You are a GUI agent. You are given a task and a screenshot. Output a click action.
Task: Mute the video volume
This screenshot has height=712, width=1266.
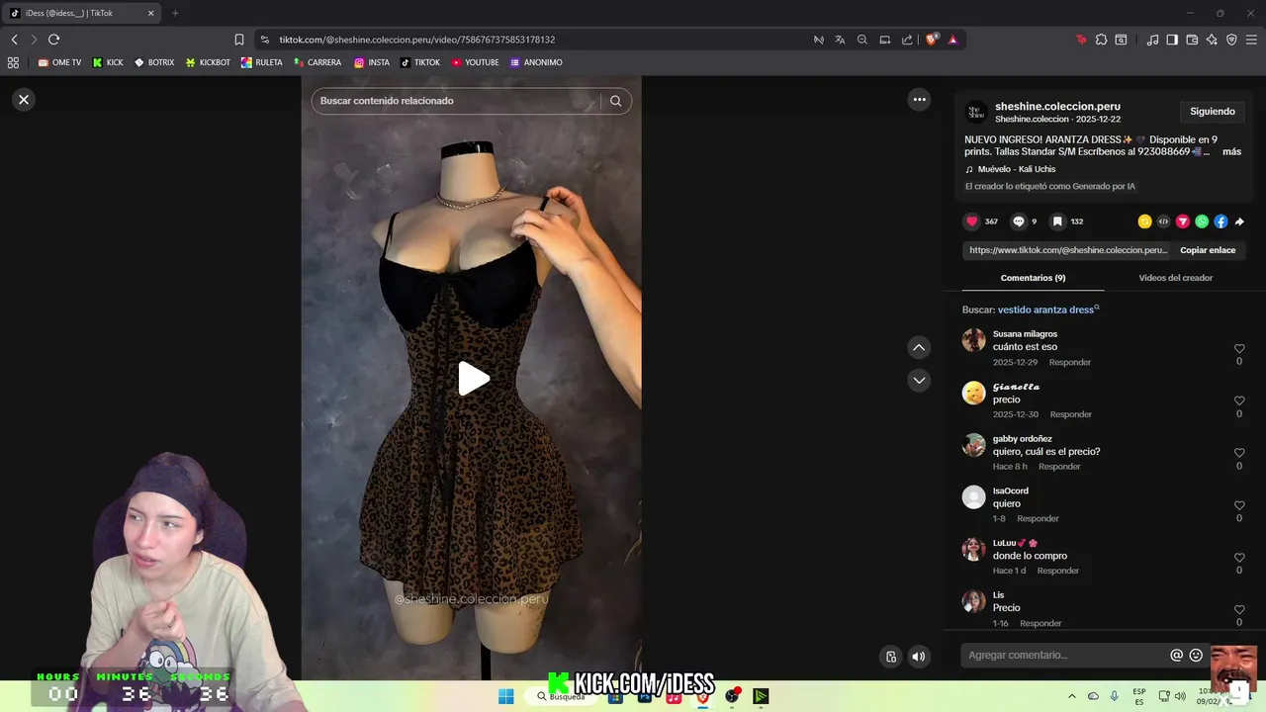(x=919, y=657)
